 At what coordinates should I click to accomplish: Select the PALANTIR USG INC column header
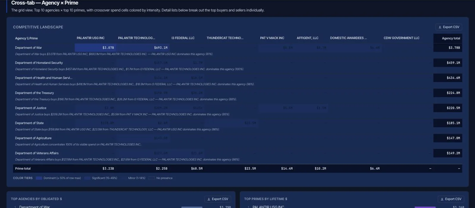91,38
